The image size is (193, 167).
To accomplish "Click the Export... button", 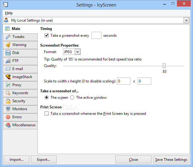I will tap(44, 160).
